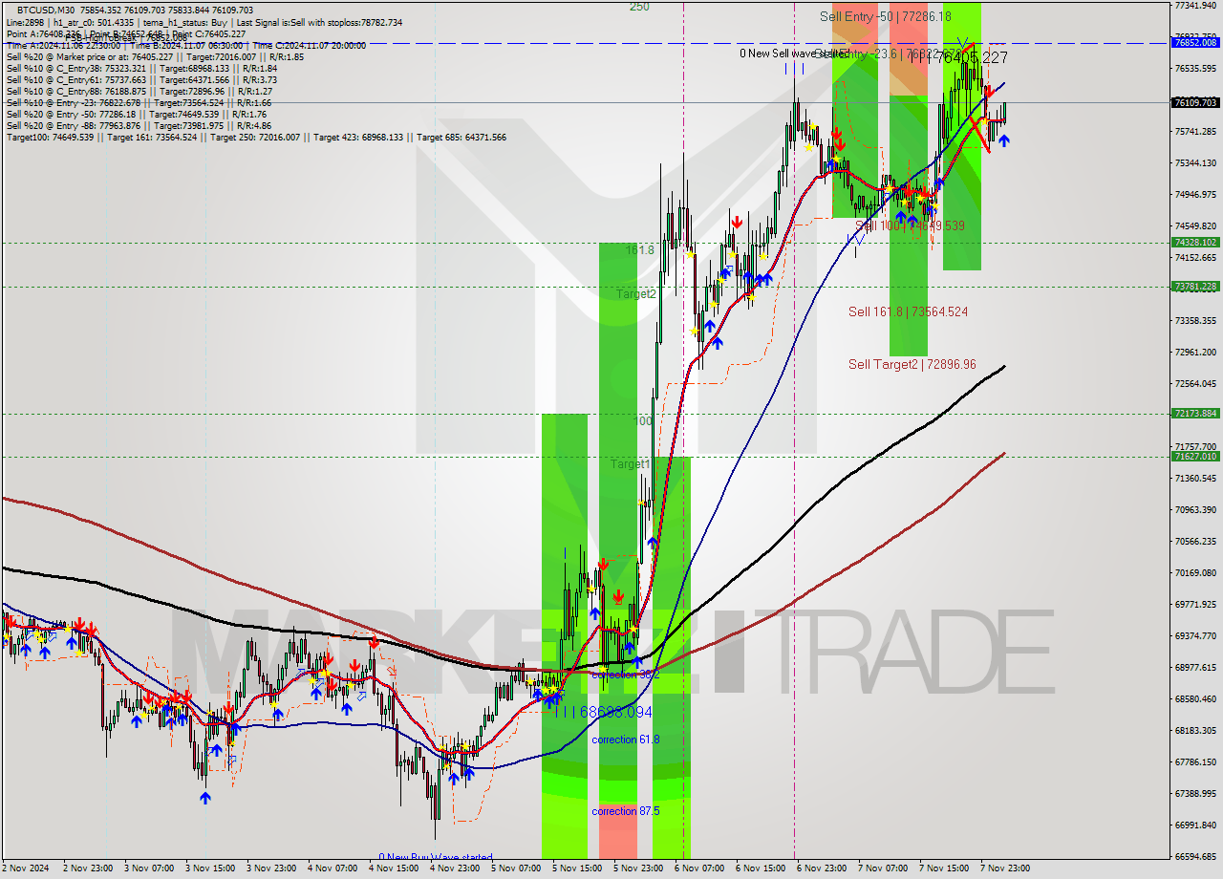Click the '3 Nov 23:00' time label
1223x879 pixels.
(x=271, y=868)
